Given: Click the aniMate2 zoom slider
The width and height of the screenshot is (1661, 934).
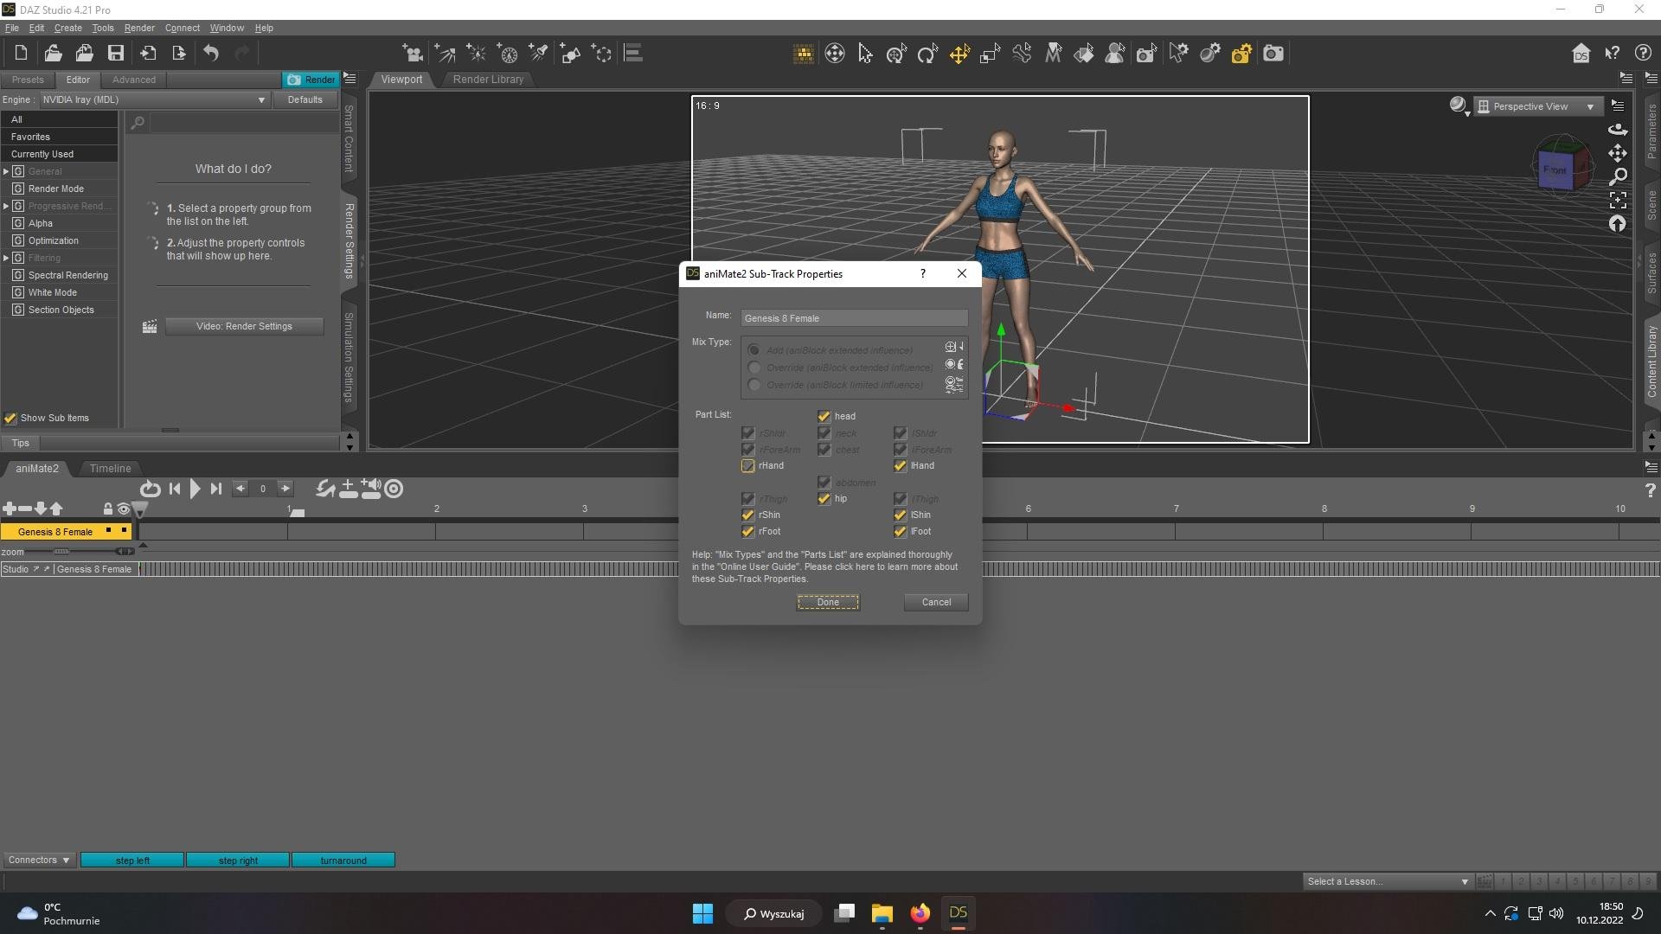Looking at the screenshot, I should pyautogui.click(x=61, y=552).
